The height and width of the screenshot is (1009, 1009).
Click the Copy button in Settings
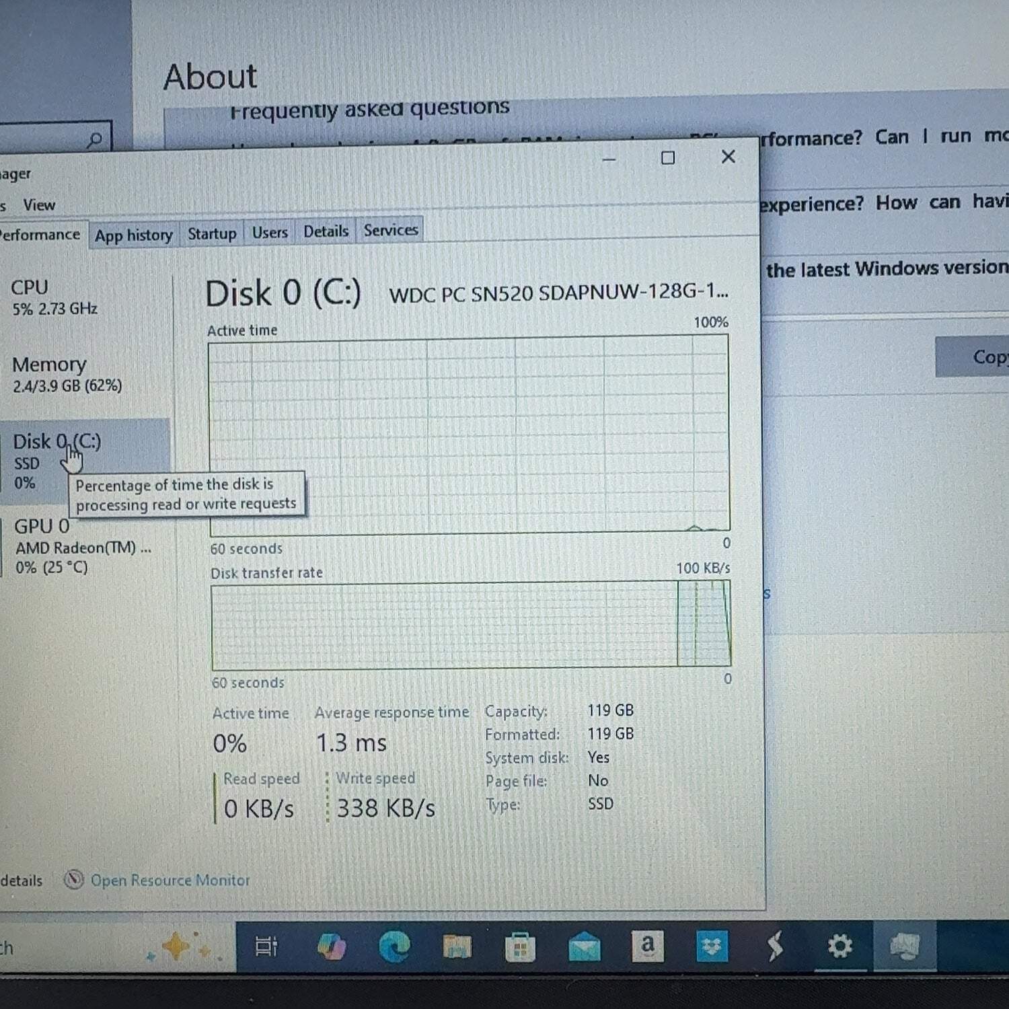point(972,357)
